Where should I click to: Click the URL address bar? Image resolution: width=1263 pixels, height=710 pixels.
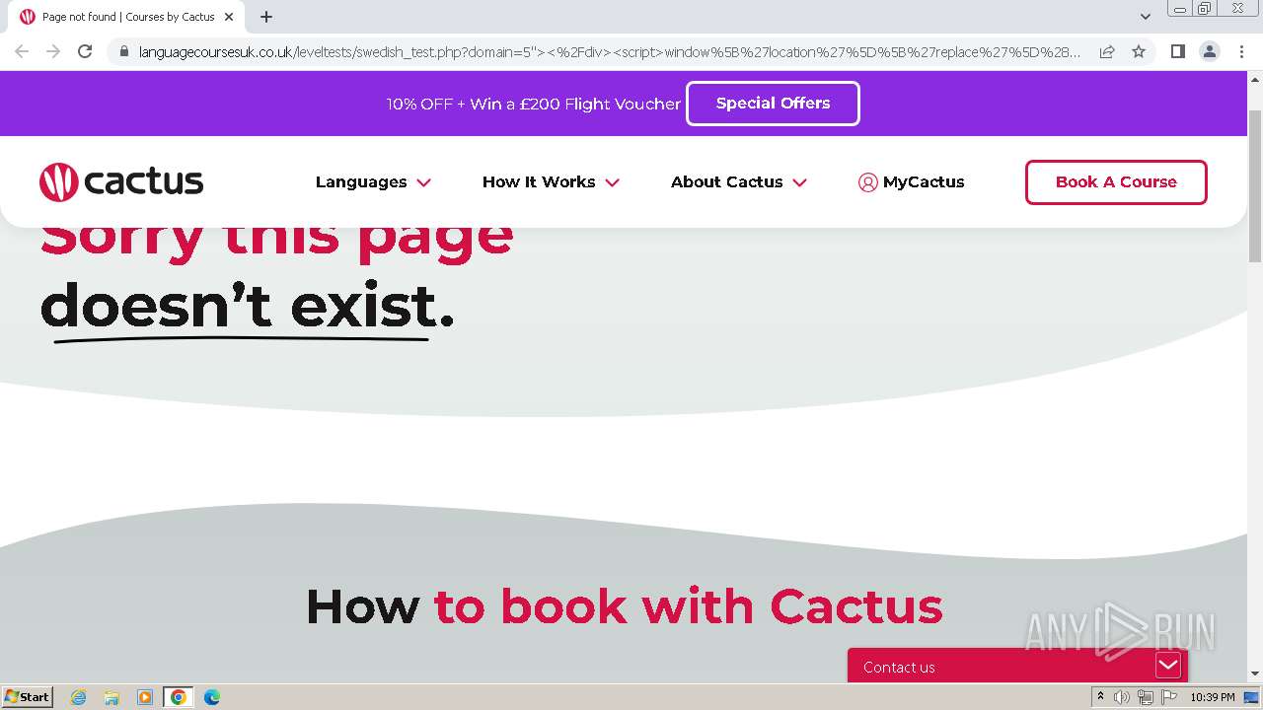[610, 51]
